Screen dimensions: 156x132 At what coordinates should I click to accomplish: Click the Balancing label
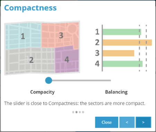coord(116,92)
